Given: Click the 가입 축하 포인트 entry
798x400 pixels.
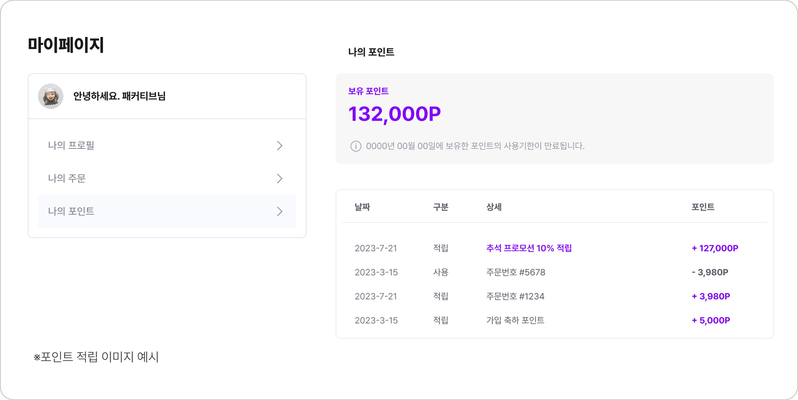Looking at the screenshot, I should [x=515, y=320].
